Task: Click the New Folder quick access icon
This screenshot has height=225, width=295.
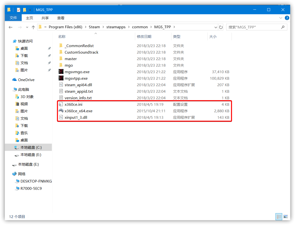Action: point(24,9)
